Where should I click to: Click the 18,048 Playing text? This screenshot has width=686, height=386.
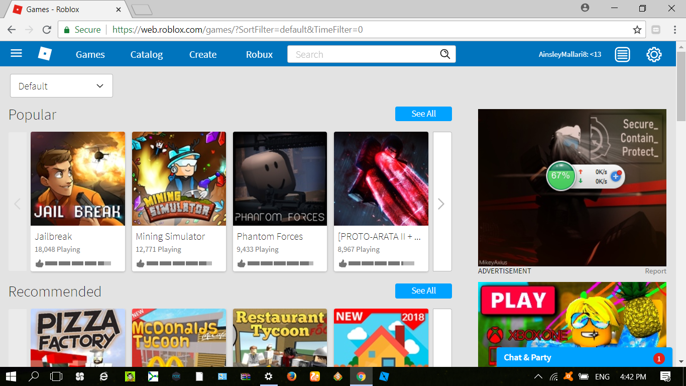coord(57,249)
